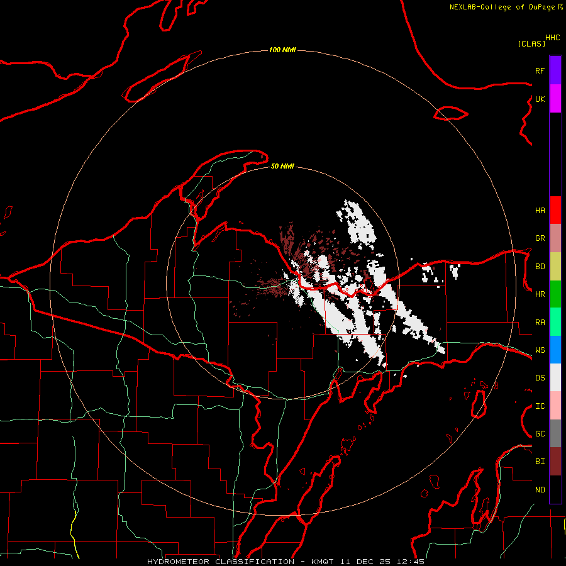
Task: Select the GR legend color block
Action: click(555, 238)
